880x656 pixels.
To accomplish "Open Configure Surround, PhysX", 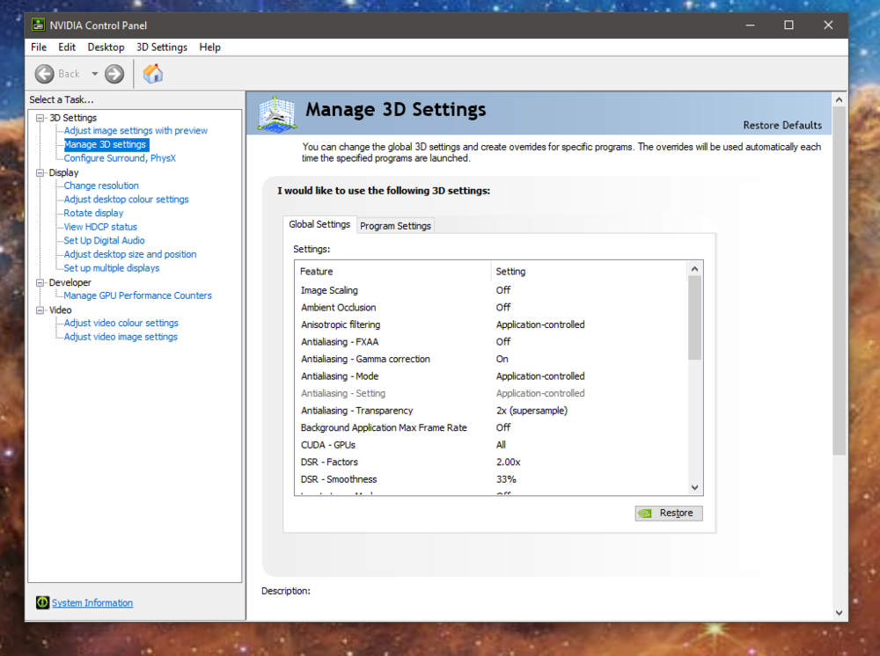I will tap(120, 158).
